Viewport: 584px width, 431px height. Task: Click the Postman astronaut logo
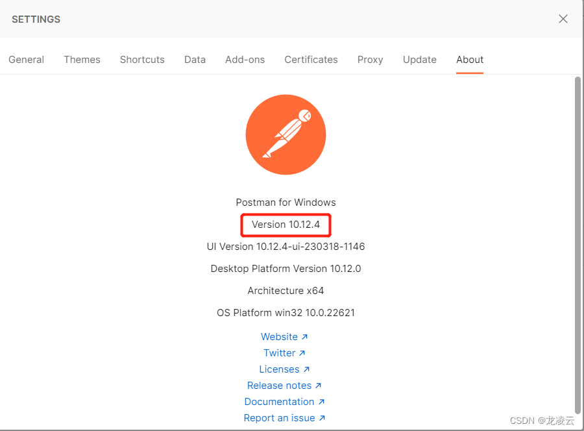tap(286, 134)
